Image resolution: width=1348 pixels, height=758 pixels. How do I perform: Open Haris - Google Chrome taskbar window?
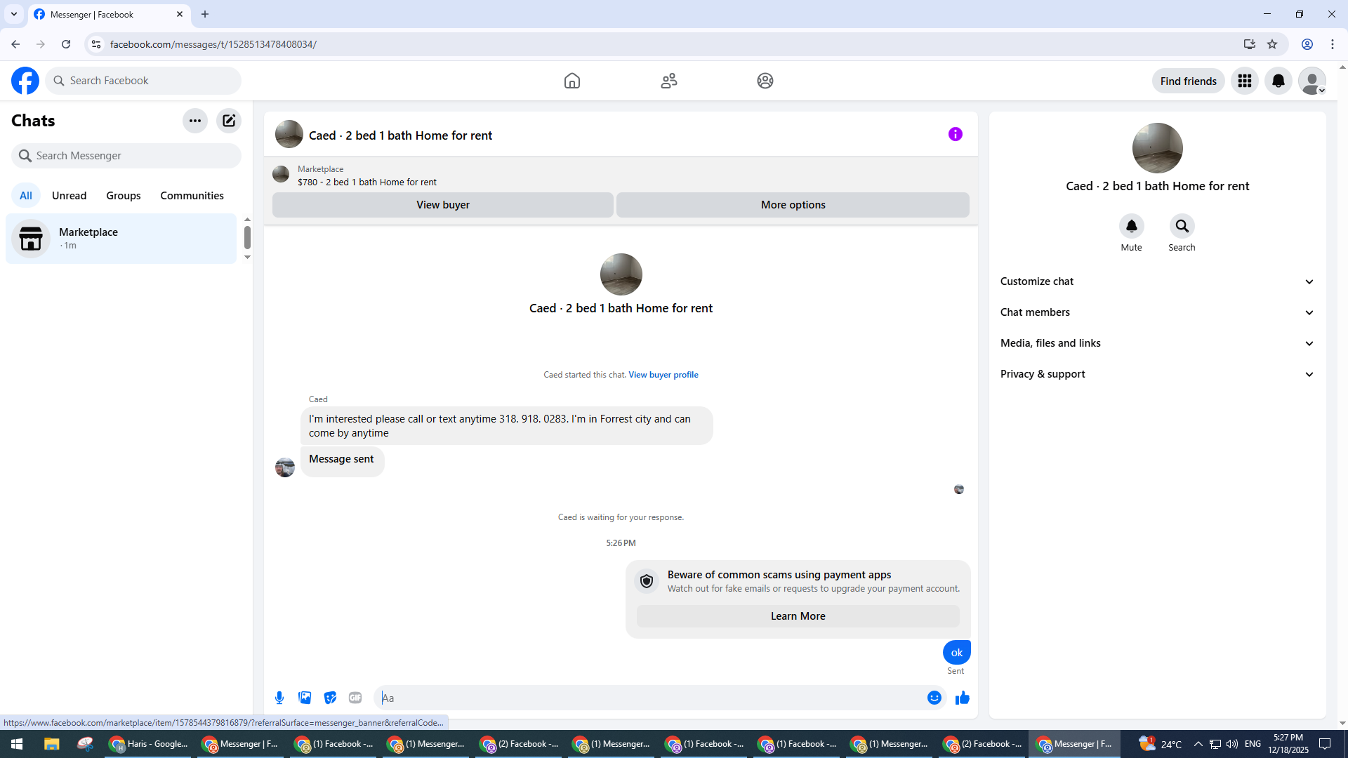point(149,744)
